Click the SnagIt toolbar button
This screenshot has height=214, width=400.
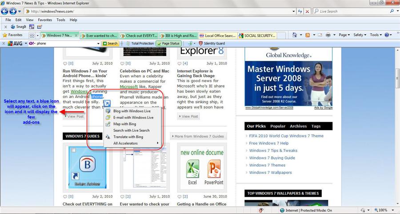click(19, 27)
